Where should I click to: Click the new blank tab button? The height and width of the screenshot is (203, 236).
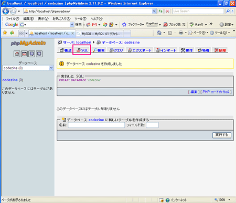(127, 34)
